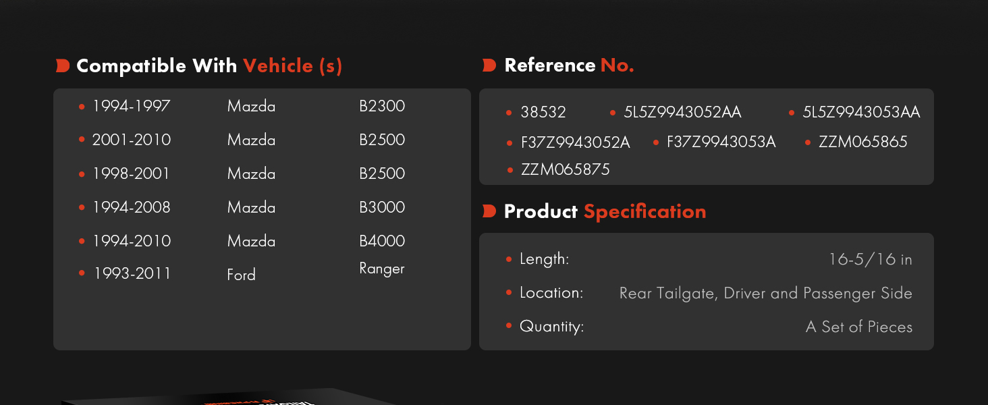Click the Compatible With Vehicle (s) heading
988x405 pixels.
point(209,65)
